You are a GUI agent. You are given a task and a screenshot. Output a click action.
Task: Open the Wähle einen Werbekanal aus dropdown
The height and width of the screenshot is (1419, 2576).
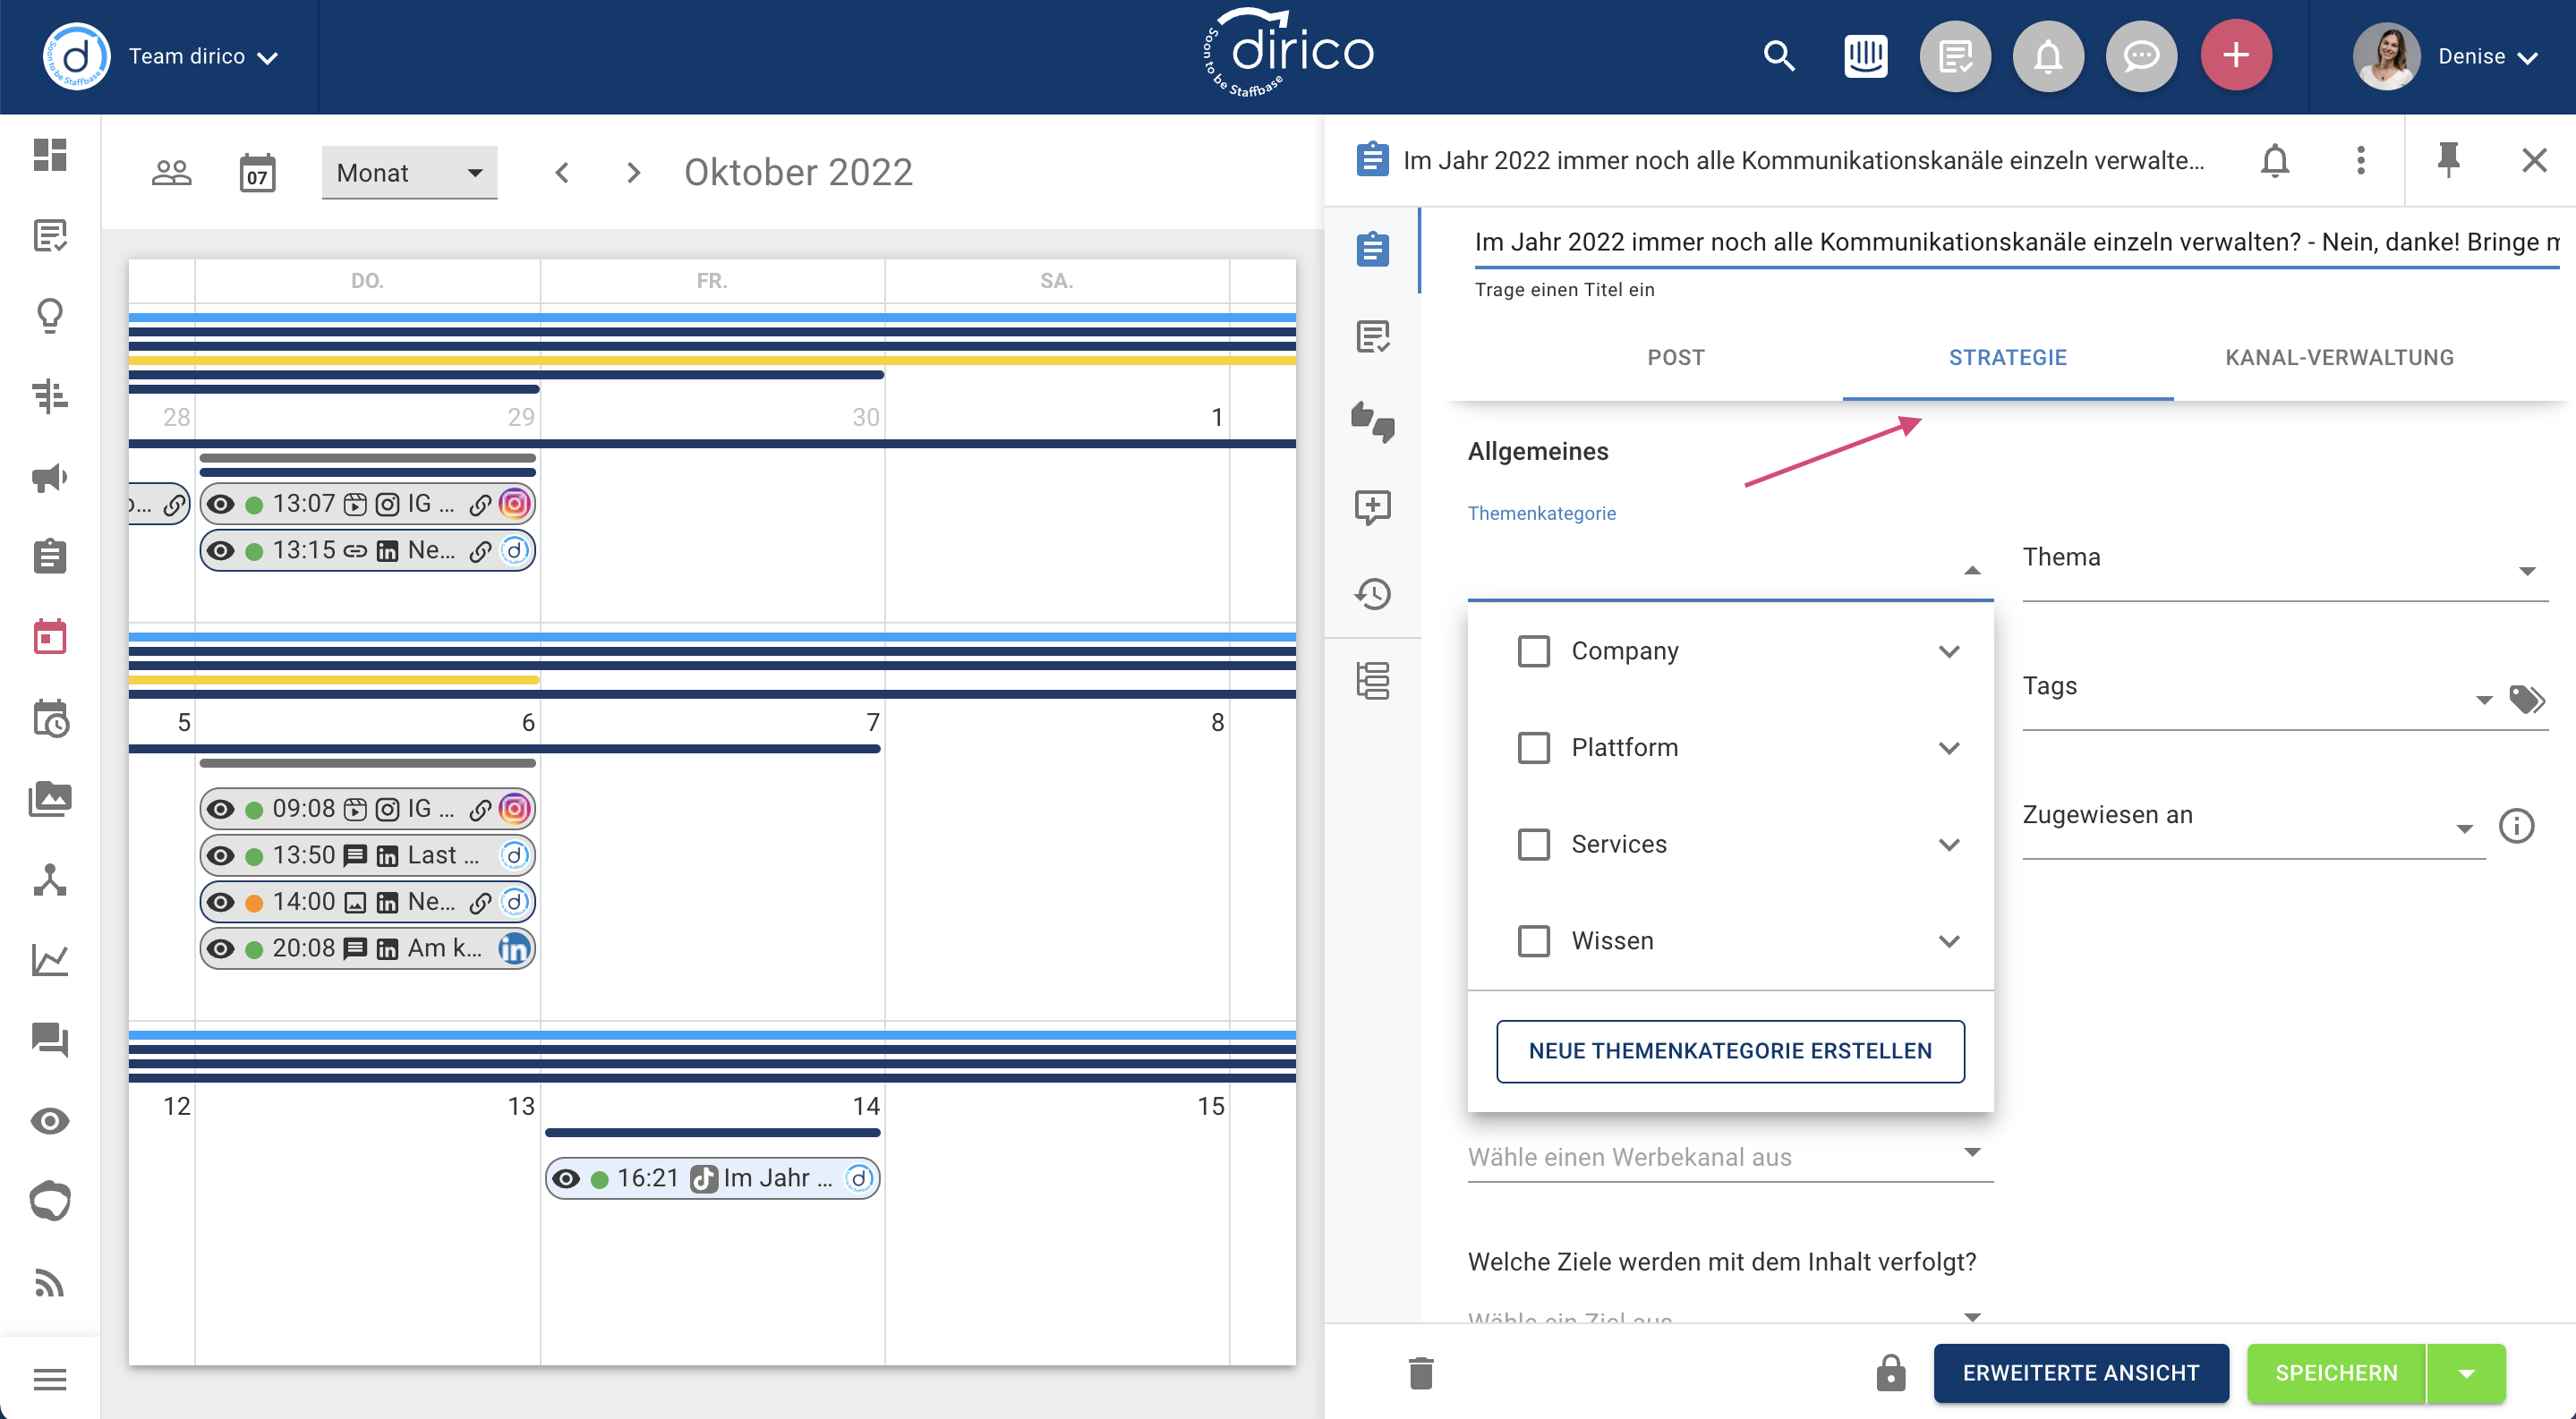(1730, 1155)
